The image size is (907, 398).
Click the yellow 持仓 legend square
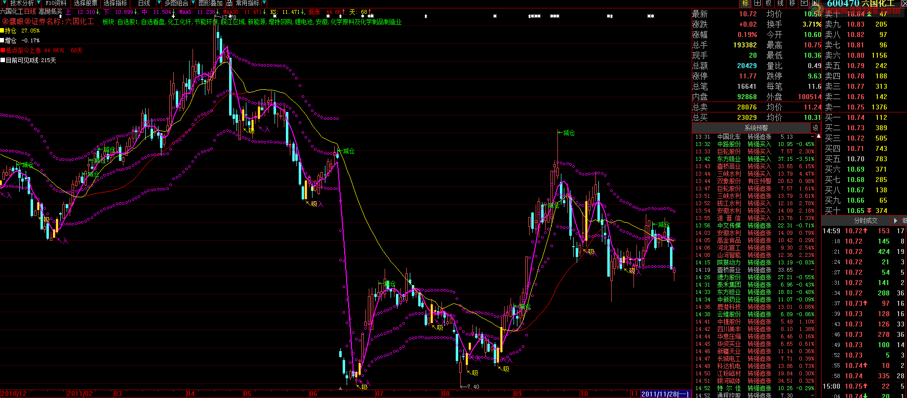pos(2,31)
